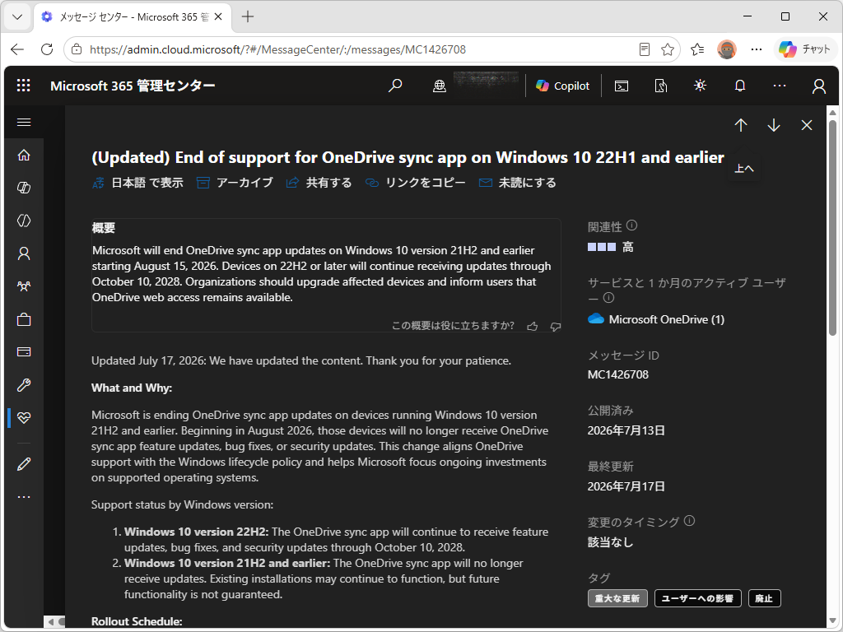
Task: Click the 重大な更新 tag
Action: [617, 598]
